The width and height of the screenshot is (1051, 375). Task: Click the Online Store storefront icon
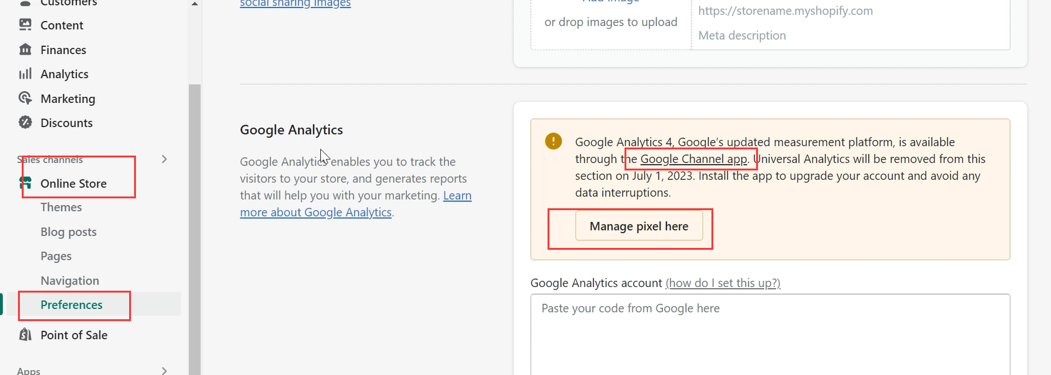click(x=25, y=183)
